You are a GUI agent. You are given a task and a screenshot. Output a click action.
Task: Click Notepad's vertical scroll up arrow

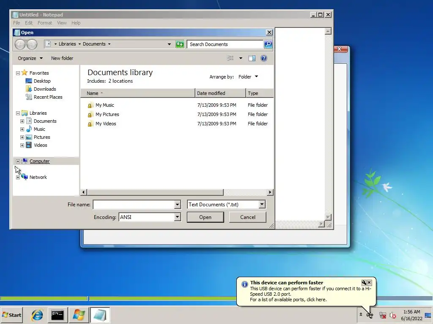click(328, 31)
